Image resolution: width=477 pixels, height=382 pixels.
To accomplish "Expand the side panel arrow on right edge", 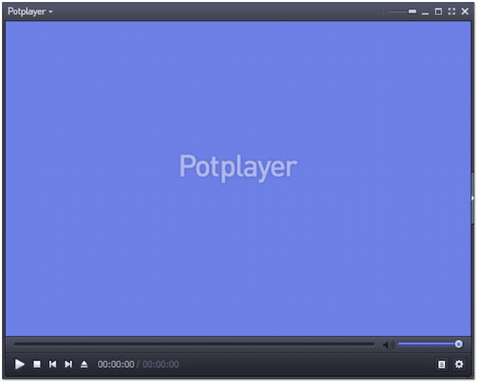I will click(473, 198).
